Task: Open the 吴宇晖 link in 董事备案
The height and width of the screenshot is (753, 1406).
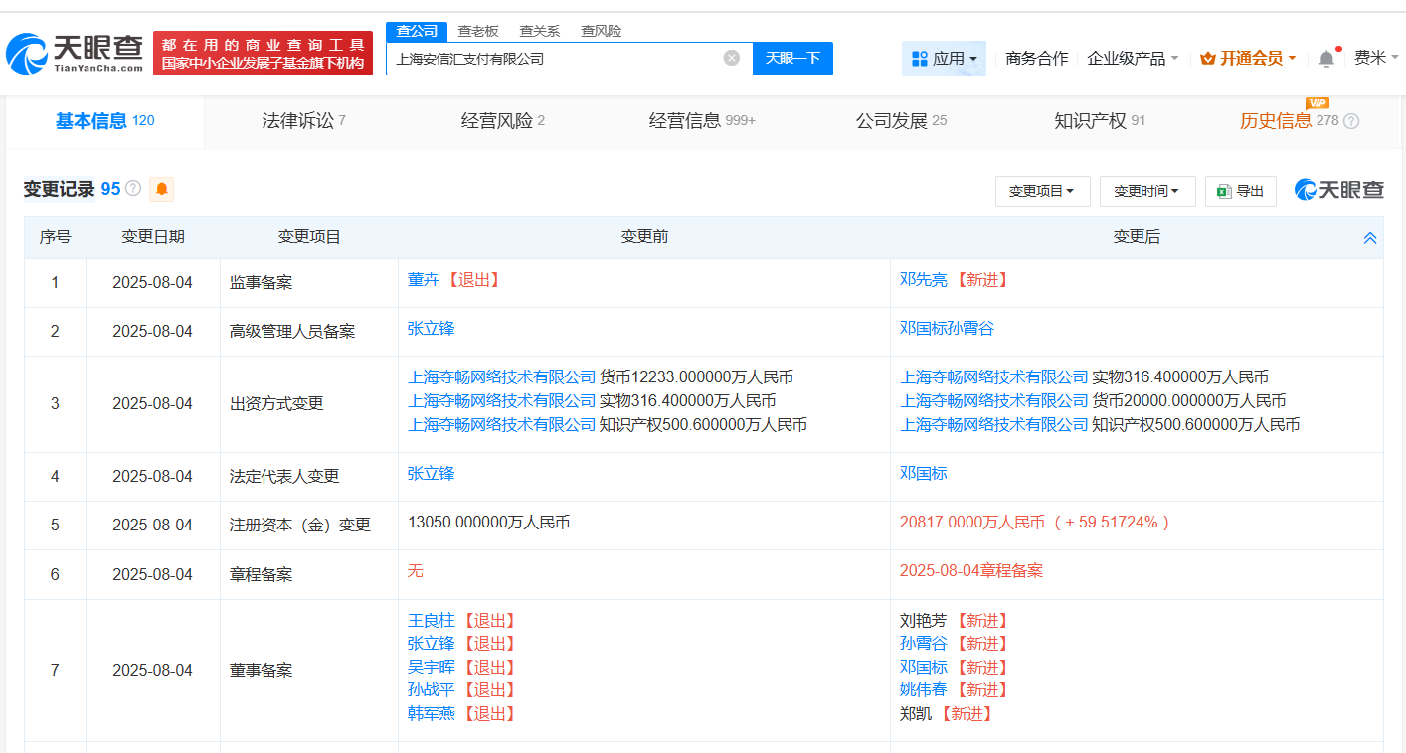Action: pos(432,668)
